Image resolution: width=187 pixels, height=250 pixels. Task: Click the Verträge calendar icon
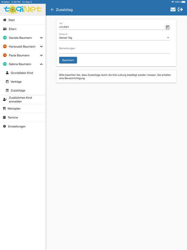click(7, 82)
